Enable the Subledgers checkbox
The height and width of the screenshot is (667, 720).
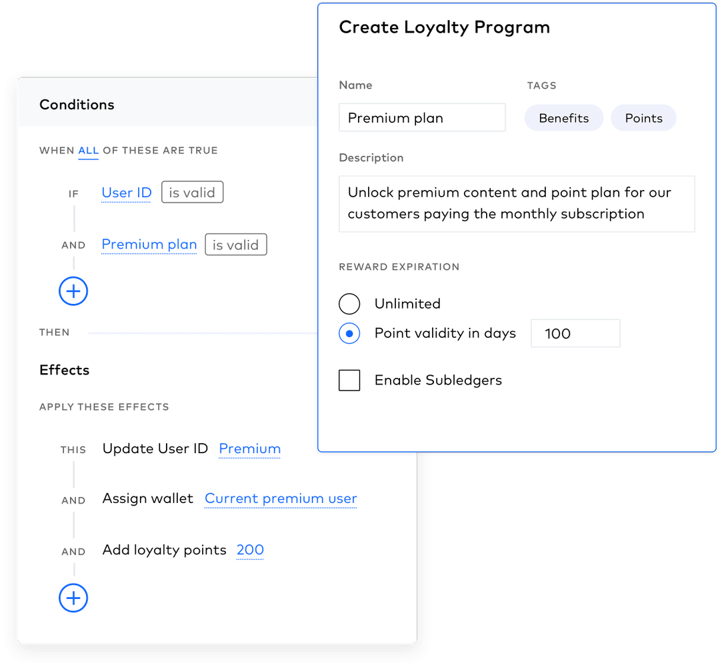pyautogui.click(x=349, y=380)
